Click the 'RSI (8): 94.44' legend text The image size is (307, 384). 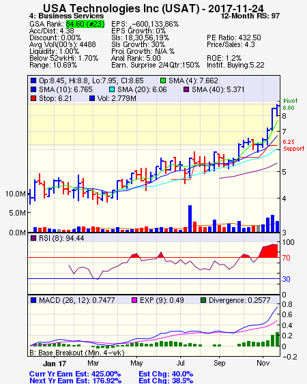(61, 238)
